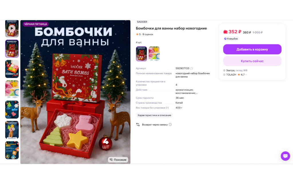Click the orange star by 9 оценок
293x184 pixels.
click(x=137, y=34)
